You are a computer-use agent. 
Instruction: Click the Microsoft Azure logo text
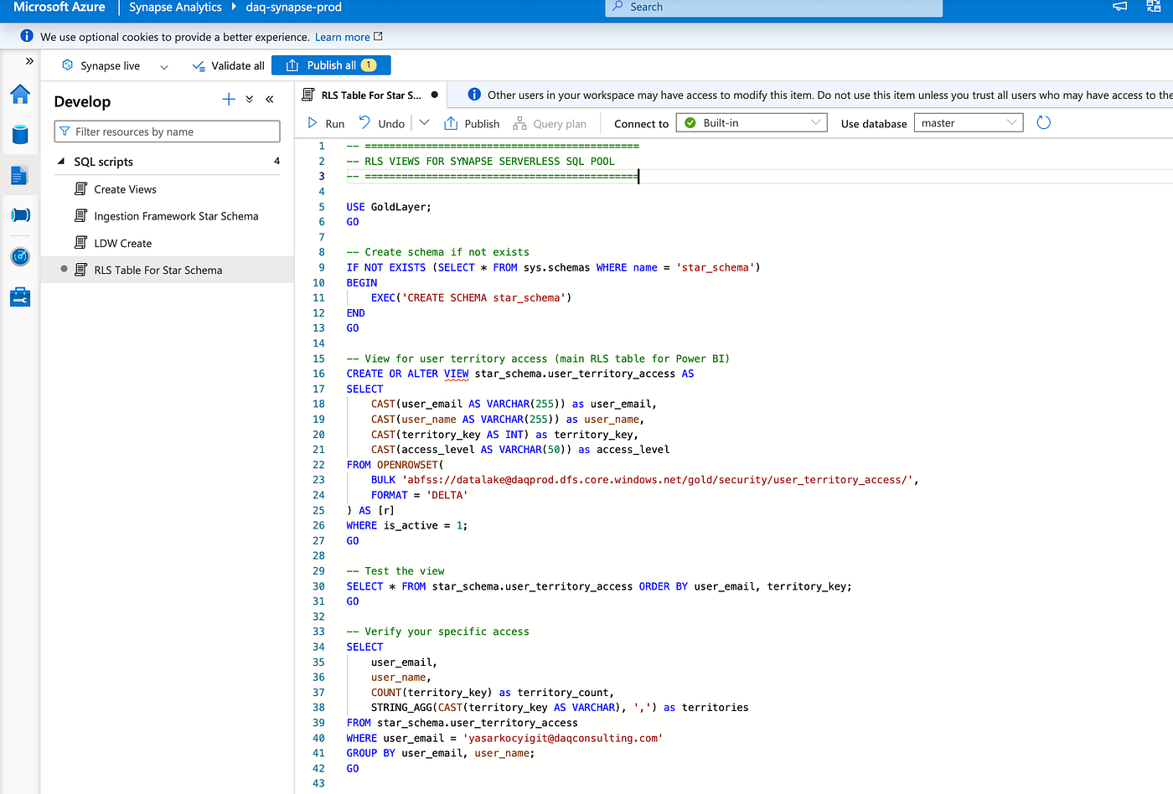(x=59, y=7)
